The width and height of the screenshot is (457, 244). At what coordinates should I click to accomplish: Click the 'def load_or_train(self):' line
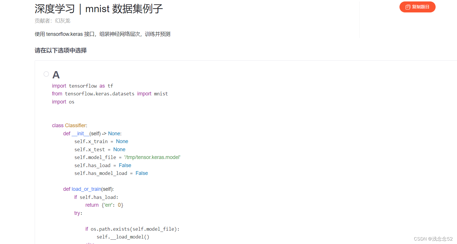(88, 189)
